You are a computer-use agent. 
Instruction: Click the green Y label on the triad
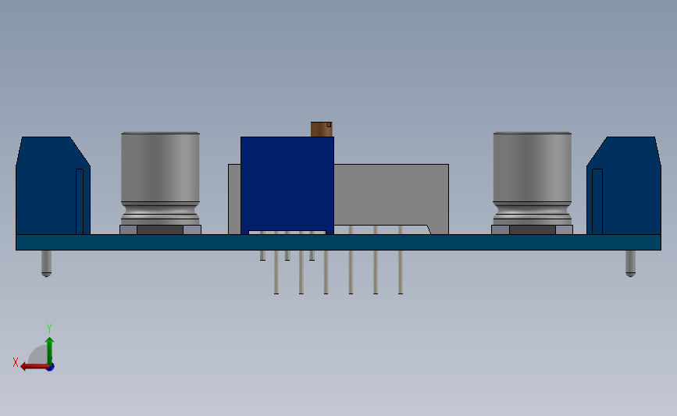pyautogui.click(x=48, y=329)
